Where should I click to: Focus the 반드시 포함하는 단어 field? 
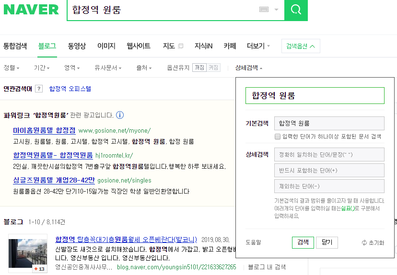click(329, 170)
